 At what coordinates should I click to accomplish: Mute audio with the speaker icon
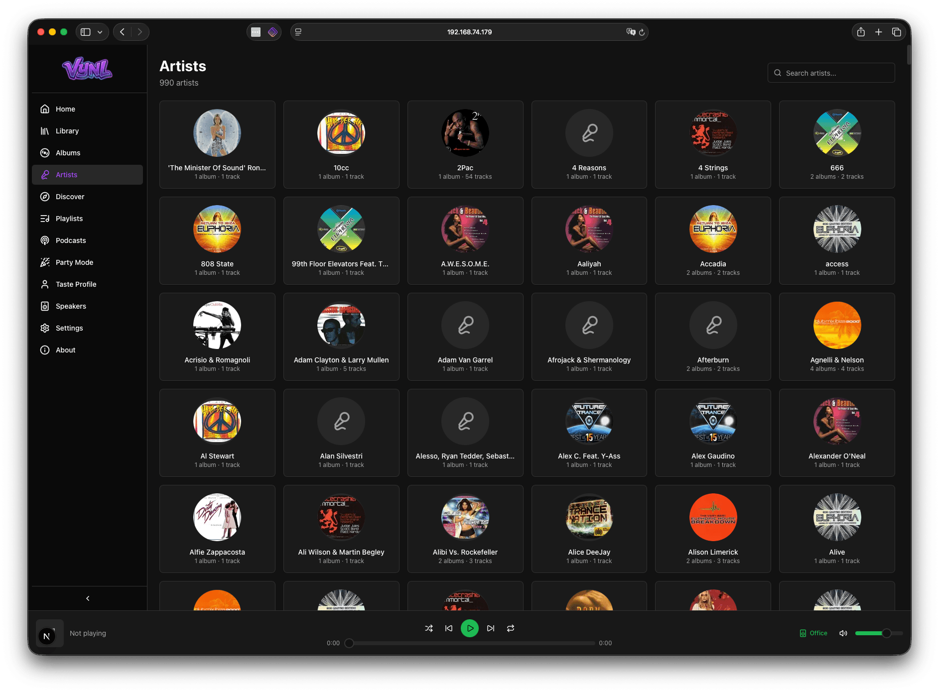[843, 633]
